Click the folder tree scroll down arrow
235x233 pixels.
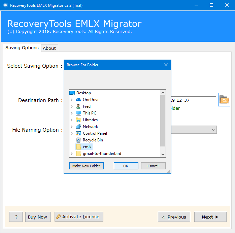pyautogui.click(x=163, y=154)
